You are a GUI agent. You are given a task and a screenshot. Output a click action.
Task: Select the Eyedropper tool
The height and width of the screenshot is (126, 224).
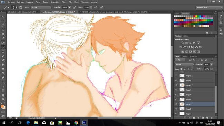pyautogui.click(x=3, y=38)
